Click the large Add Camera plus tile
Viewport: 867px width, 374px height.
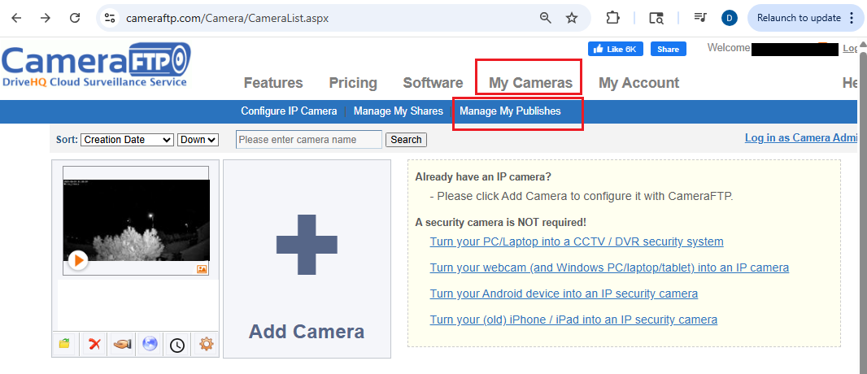pos(307,259)
